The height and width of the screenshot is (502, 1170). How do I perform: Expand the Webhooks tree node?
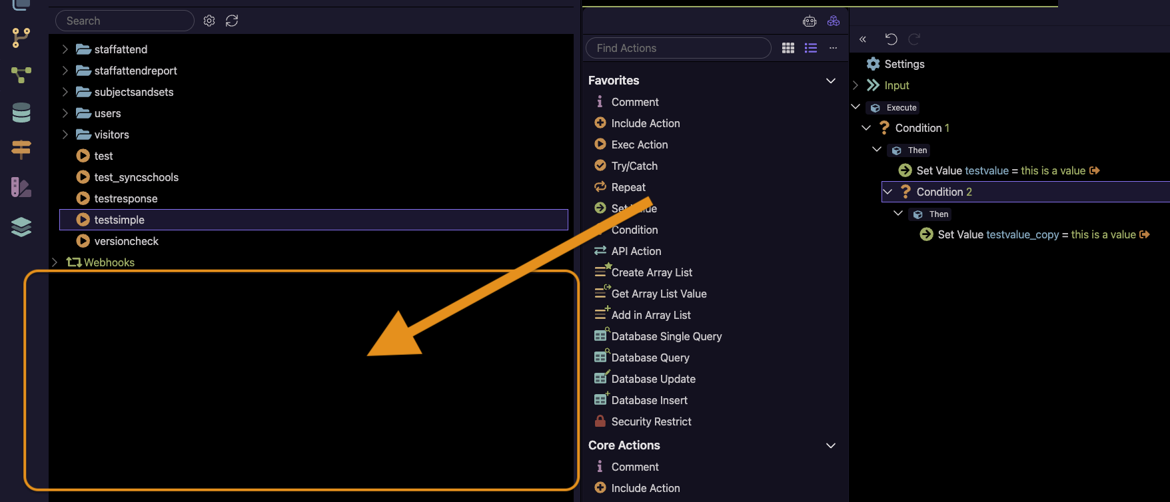(x=55, y=262)
